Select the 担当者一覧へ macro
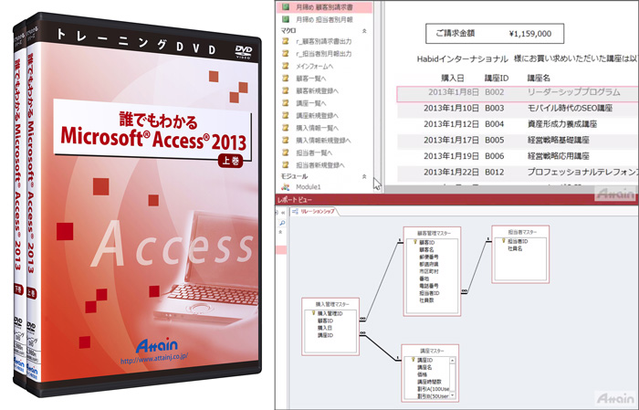The image size is (639, 410). click(x=314, y=152)
